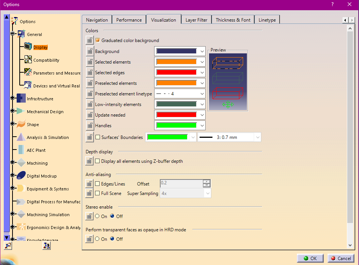Click the Selected edges red color swatch
The image size is (359, 265).
coord(176,72)
